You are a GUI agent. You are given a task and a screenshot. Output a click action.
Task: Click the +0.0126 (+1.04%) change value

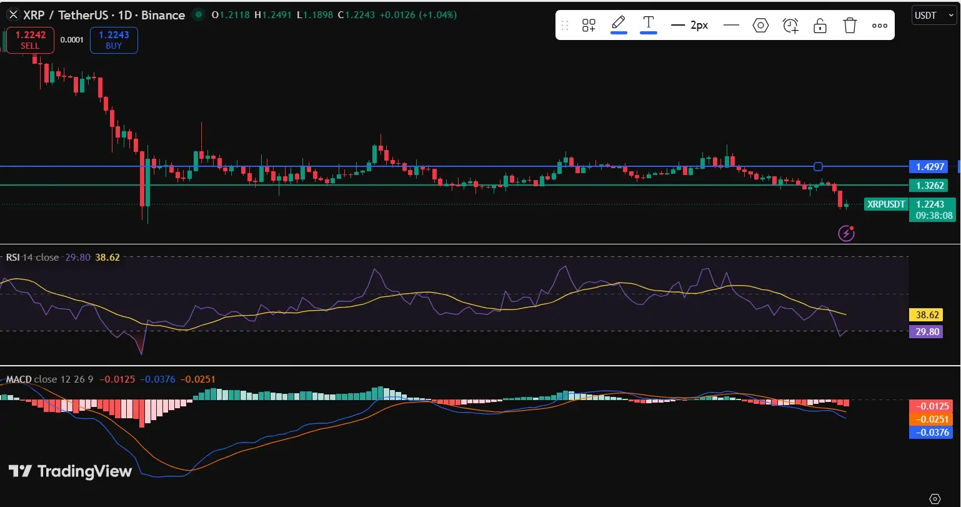[418, 14]
